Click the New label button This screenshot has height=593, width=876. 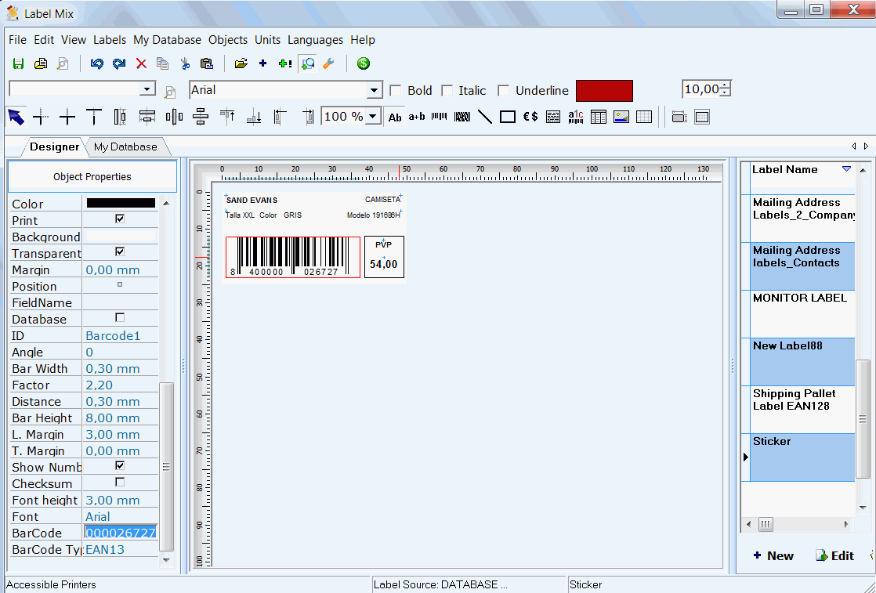click(774, 555)
